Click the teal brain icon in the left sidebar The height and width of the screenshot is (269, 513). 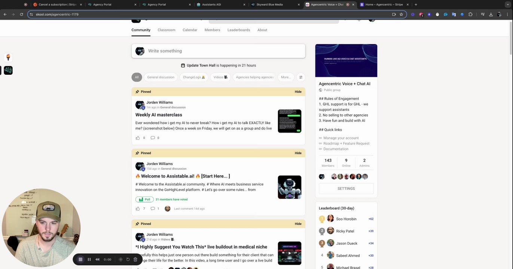click(x=8, y=70)
